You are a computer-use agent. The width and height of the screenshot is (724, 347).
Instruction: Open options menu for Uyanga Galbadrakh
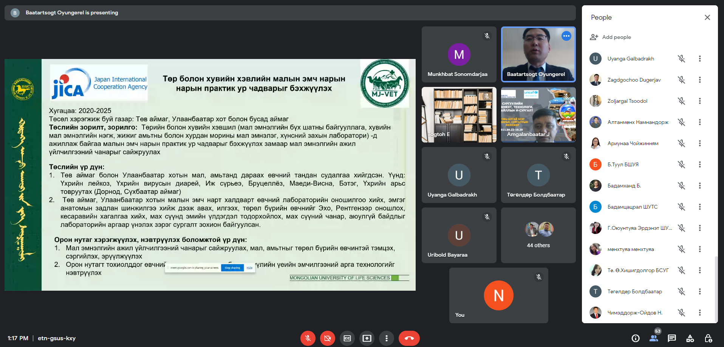click(x=699, y=59)
